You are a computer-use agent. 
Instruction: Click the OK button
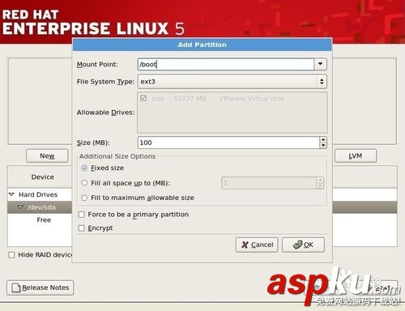click(x=303, y=245)
